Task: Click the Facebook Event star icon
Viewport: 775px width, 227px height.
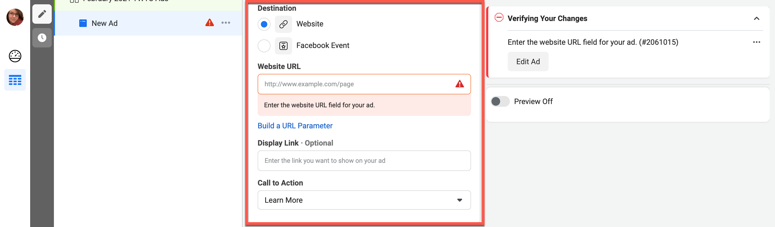Action: pyautogui.click(x=283, y=46)
